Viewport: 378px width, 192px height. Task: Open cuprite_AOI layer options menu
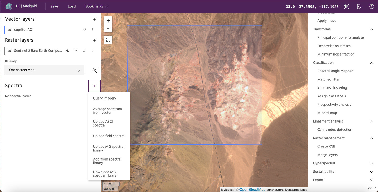(x=93, y=30)
